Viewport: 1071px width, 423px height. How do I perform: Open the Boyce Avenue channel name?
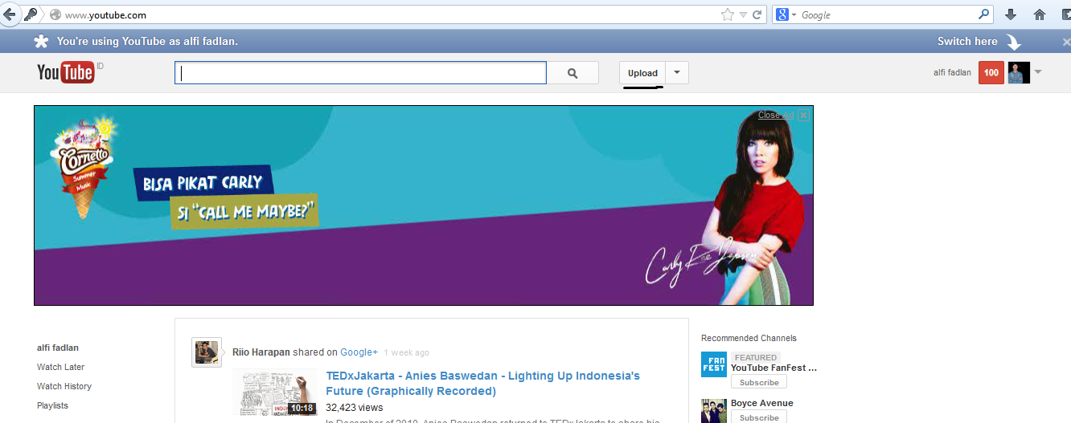click(x=762, y=403)
